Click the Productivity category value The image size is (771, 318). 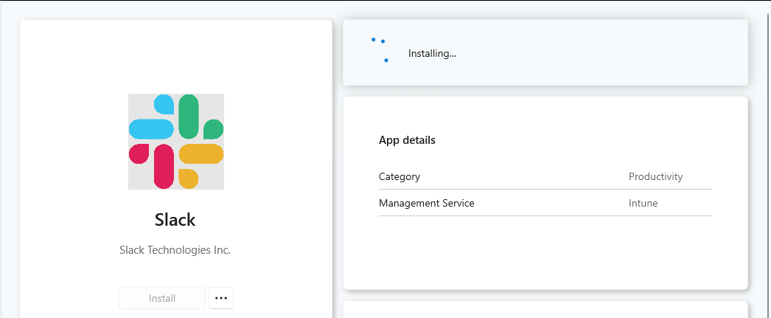tap(655, 177)
